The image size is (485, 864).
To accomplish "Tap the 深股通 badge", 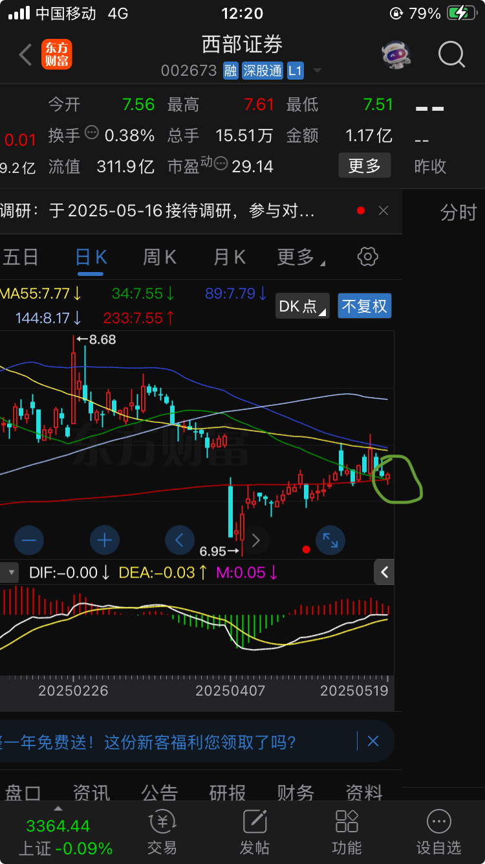I will pyautogui.click(x=263, y=71).
